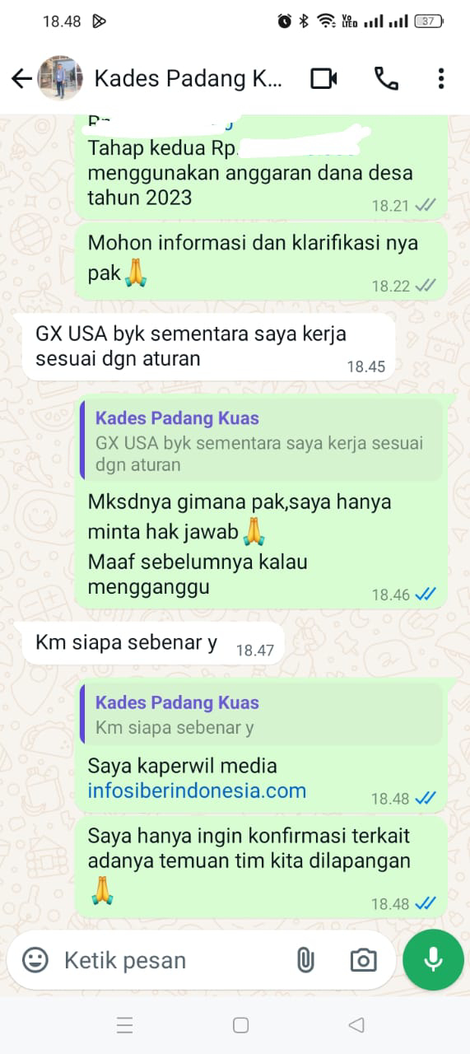The width and height of the screenshot is (470, 1054).
Task: Open Kades Padang Kuas profile picture
Action: pyautogui.click(x=60, y=78)
